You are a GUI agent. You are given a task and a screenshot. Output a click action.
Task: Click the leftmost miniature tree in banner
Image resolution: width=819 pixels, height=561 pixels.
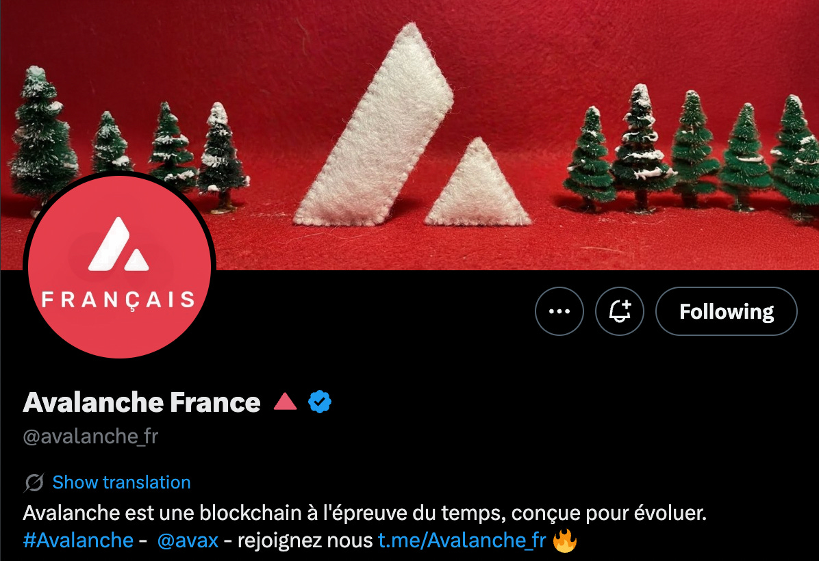(x=42, y=139)
